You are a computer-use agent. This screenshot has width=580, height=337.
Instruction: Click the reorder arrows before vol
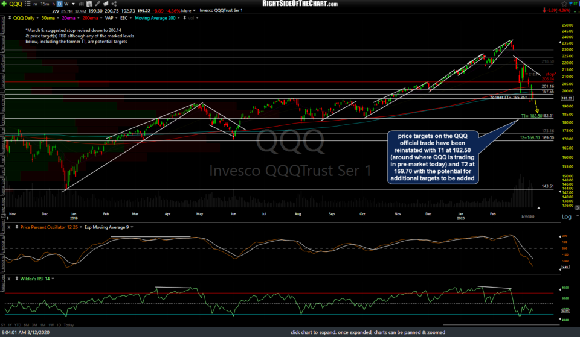coord(185,17)
